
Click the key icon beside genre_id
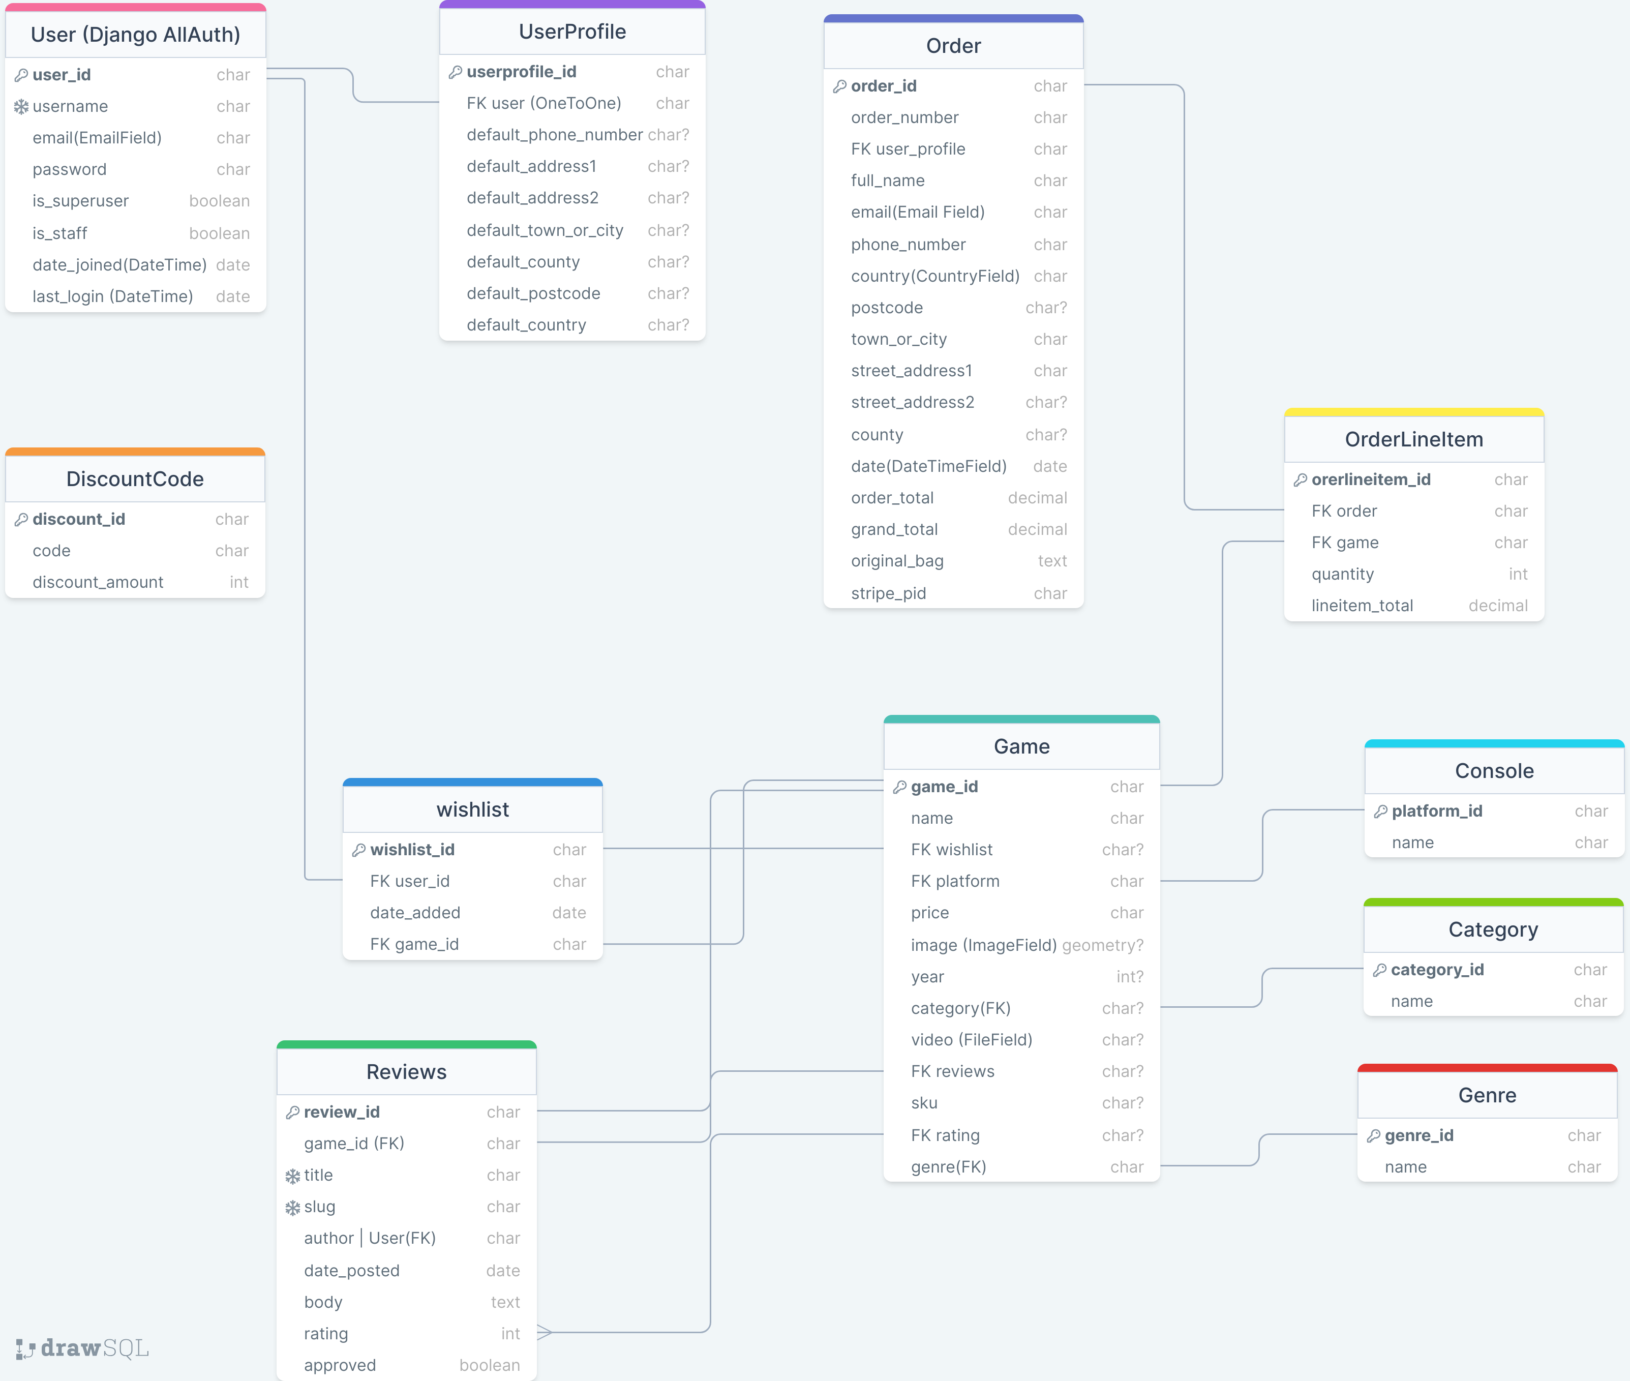pos(1373,1135)
